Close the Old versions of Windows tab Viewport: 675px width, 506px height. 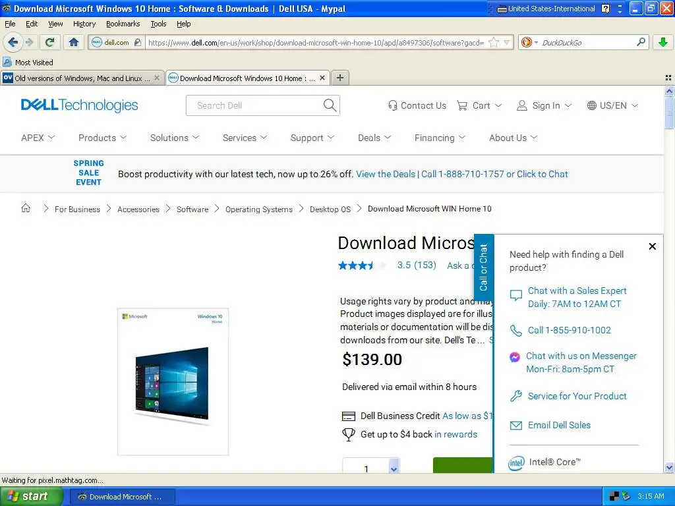pyautogui.click(x=157, y=78)
